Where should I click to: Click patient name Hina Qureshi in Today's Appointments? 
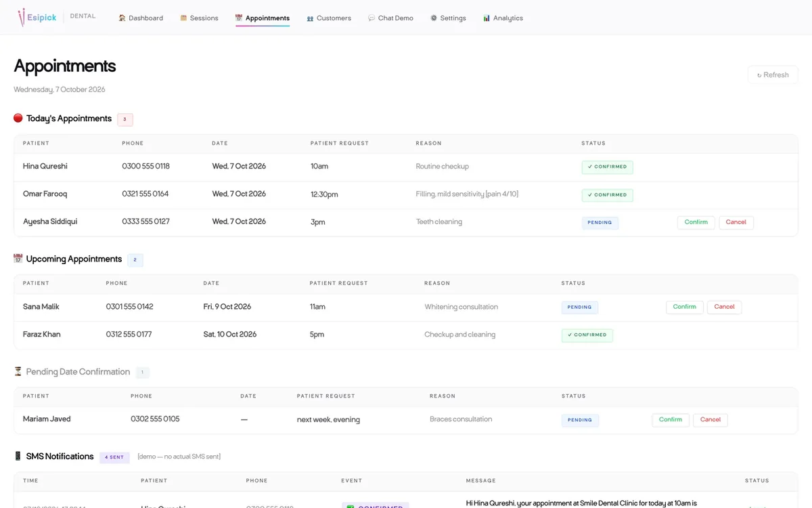click(45, 167)
